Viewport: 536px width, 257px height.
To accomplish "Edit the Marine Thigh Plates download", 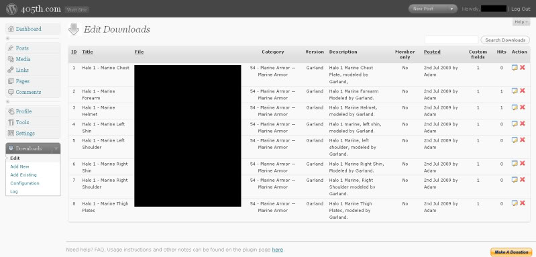I will (x=515, y=203).
